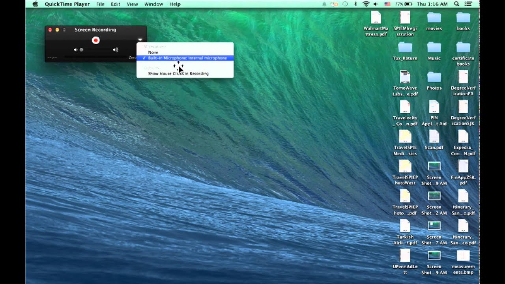
Task: Open the Help menu
Action: coord(175,4)
